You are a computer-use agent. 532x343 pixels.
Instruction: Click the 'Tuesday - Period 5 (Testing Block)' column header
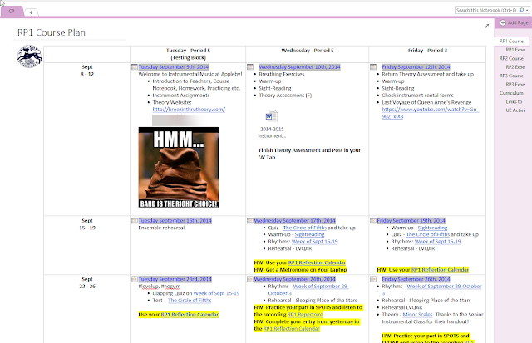point(188,54)
